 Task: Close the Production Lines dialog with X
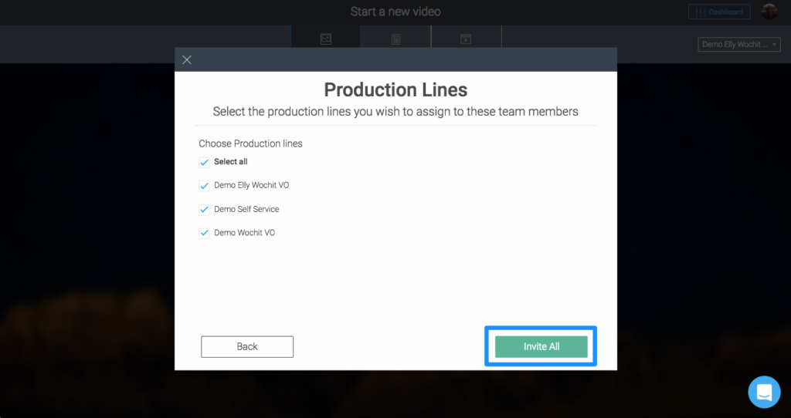pyautogui.click(x=187, y=60)
